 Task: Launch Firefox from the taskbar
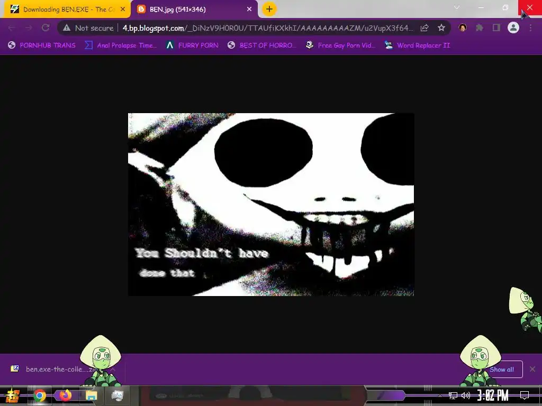(x=65, y=395)
